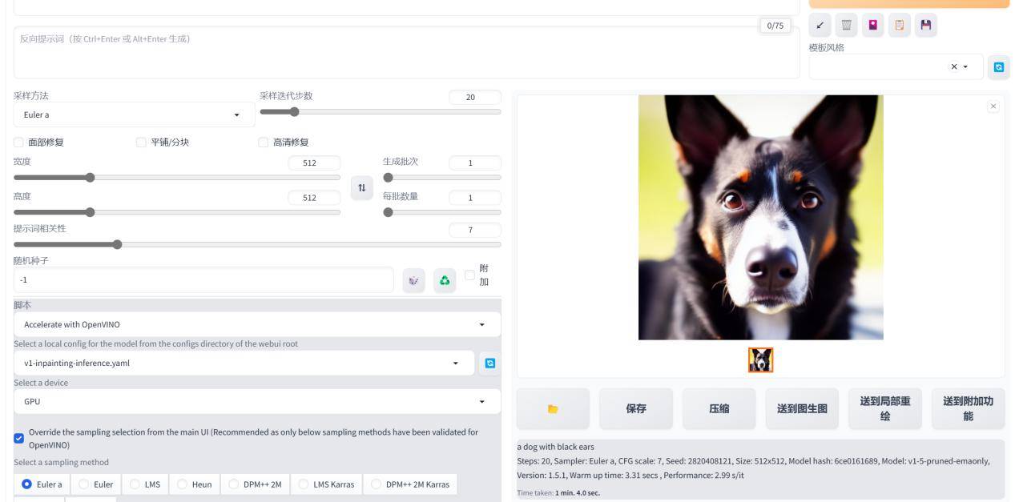Click the 每批数量 value box
The width and height of the screenshot is (1015, 502).
pyautogui.click(x=475, y=198)
